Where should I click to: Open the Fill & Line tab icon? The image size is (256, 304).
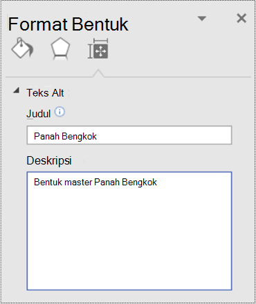coord(22,48)
